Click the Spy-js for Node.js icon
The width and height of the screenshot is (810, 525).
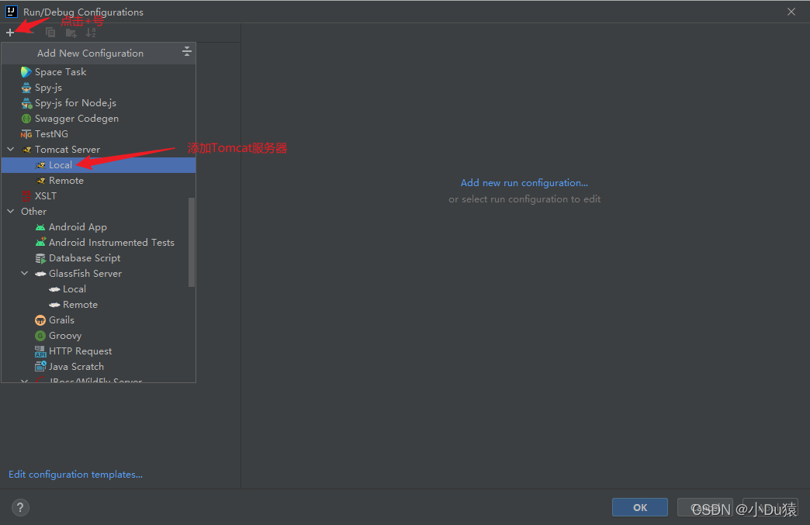pyautogui.click(x=26, y=103)
